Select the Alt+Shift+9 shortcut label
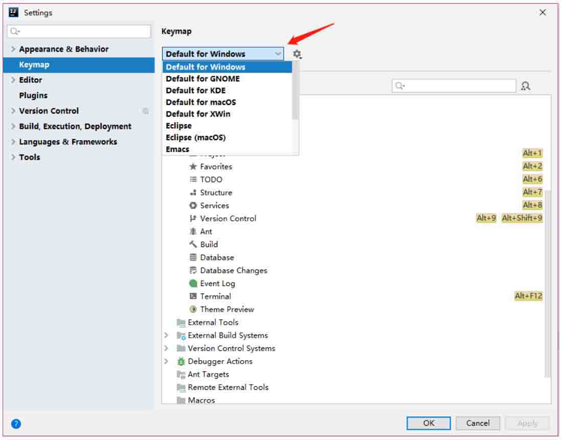562x440 pixels. pyautogui.click(x=522, y=218)
